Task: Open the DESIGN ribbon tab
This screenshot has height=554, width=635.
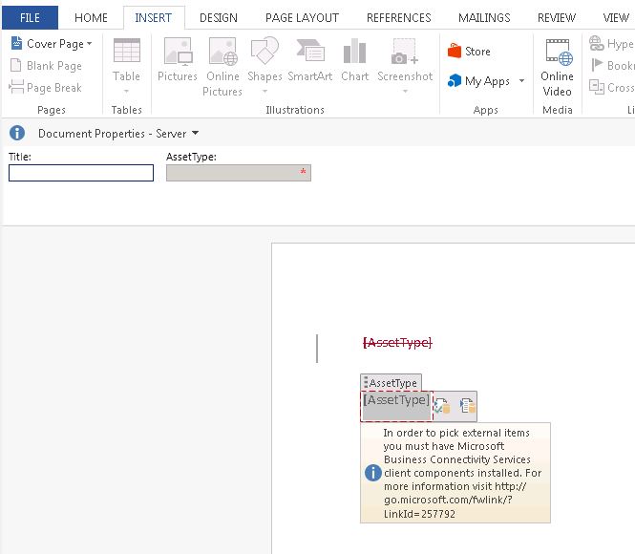Action: pos(219,18)
